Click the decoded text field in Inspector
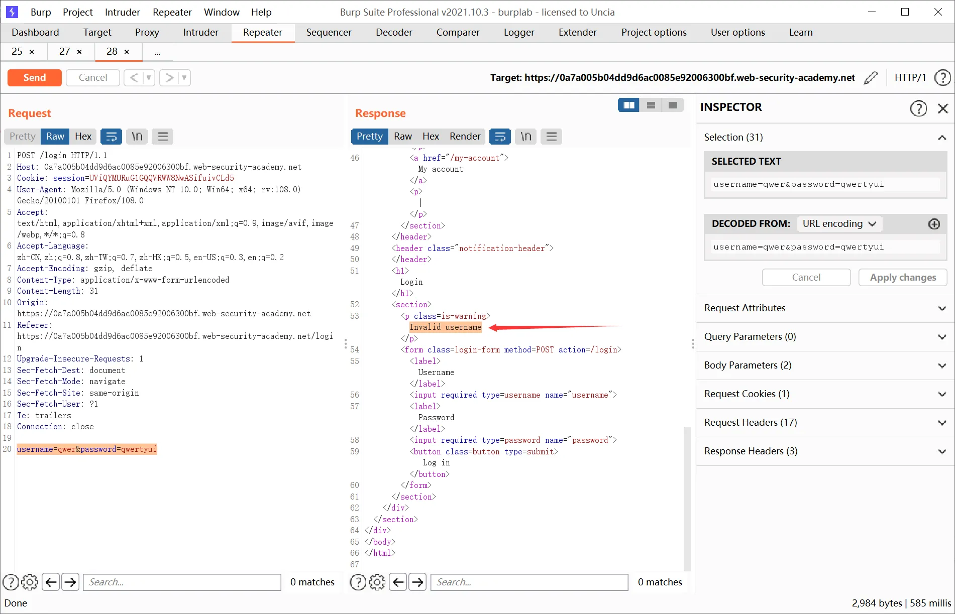955x614 pixels. [825, 247]
